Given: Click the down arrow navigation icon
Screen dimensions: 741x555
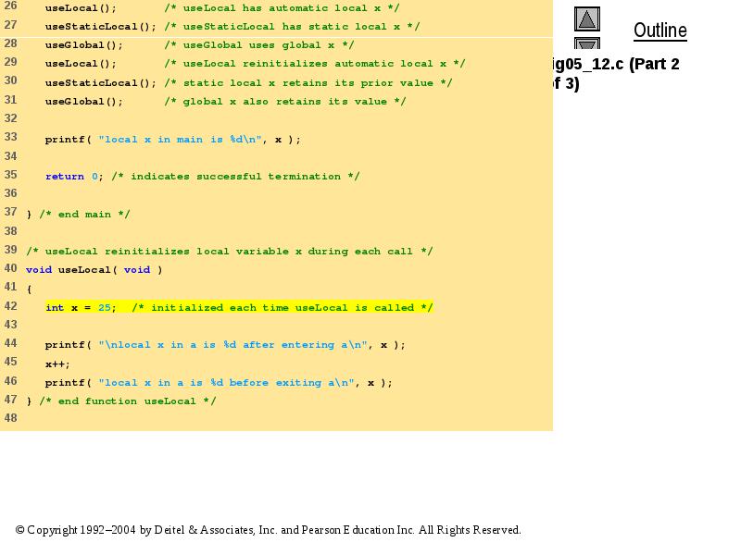Looking at the screenshot, I should [587, 43].
